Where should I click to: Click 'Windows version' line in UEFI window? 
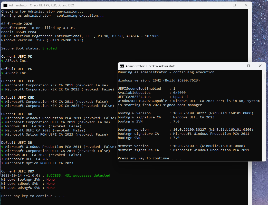tap(42, 40)
